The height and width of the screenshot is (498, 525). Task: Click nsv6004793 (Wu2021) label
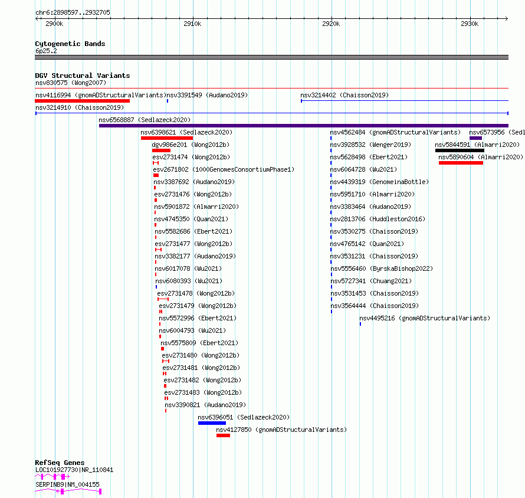pyautogui.click(x=192, y=330)
